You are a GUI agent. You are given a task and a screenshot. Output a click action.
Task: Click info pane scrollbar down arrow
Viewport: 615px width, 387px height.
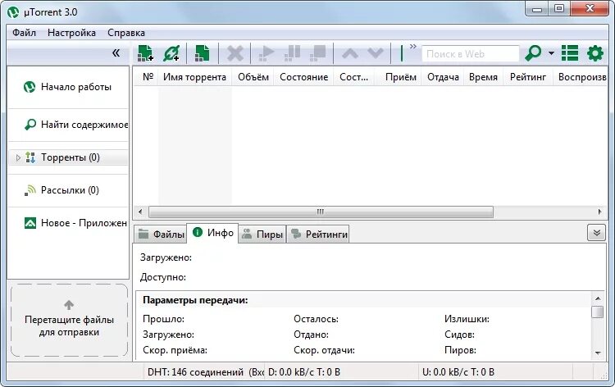click(598, 353)
